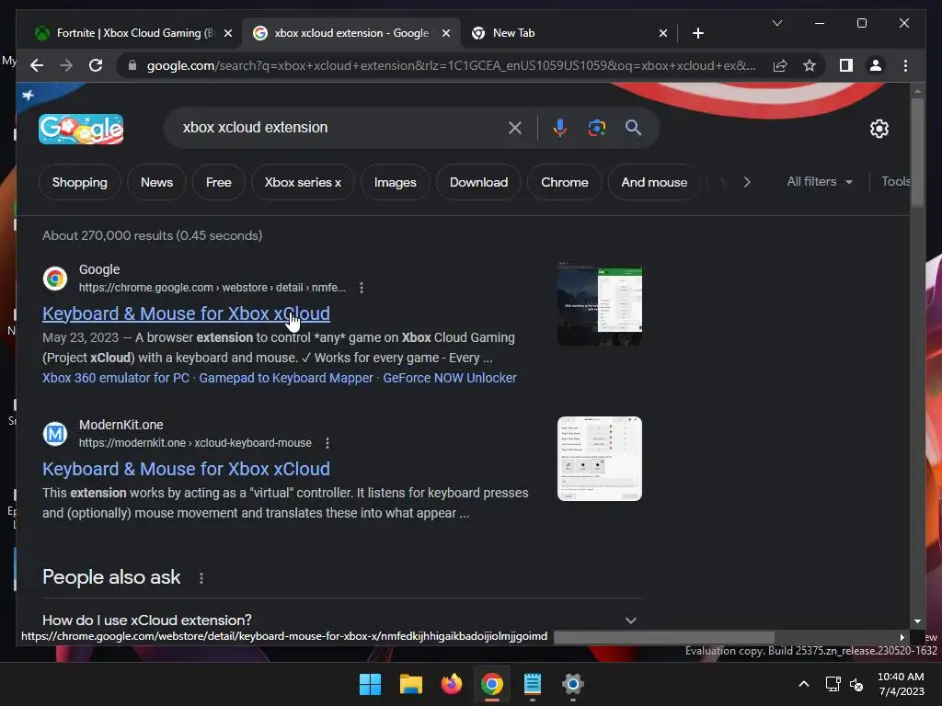Apply the Free filter chip

point(219,182)
